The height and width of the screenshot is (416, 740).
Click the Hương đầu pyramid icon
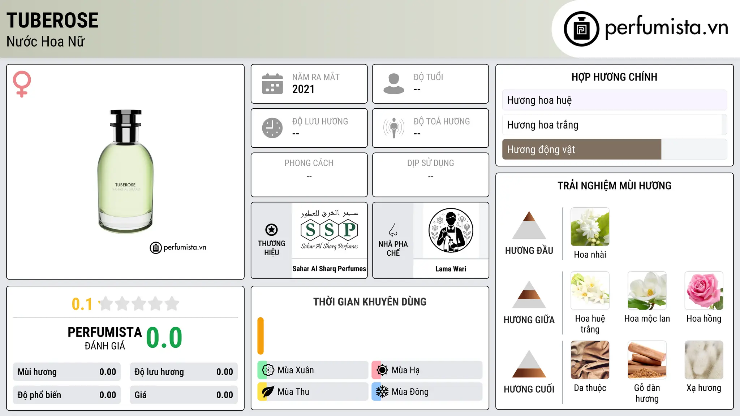pyautogui.click(x=529, y=225)
